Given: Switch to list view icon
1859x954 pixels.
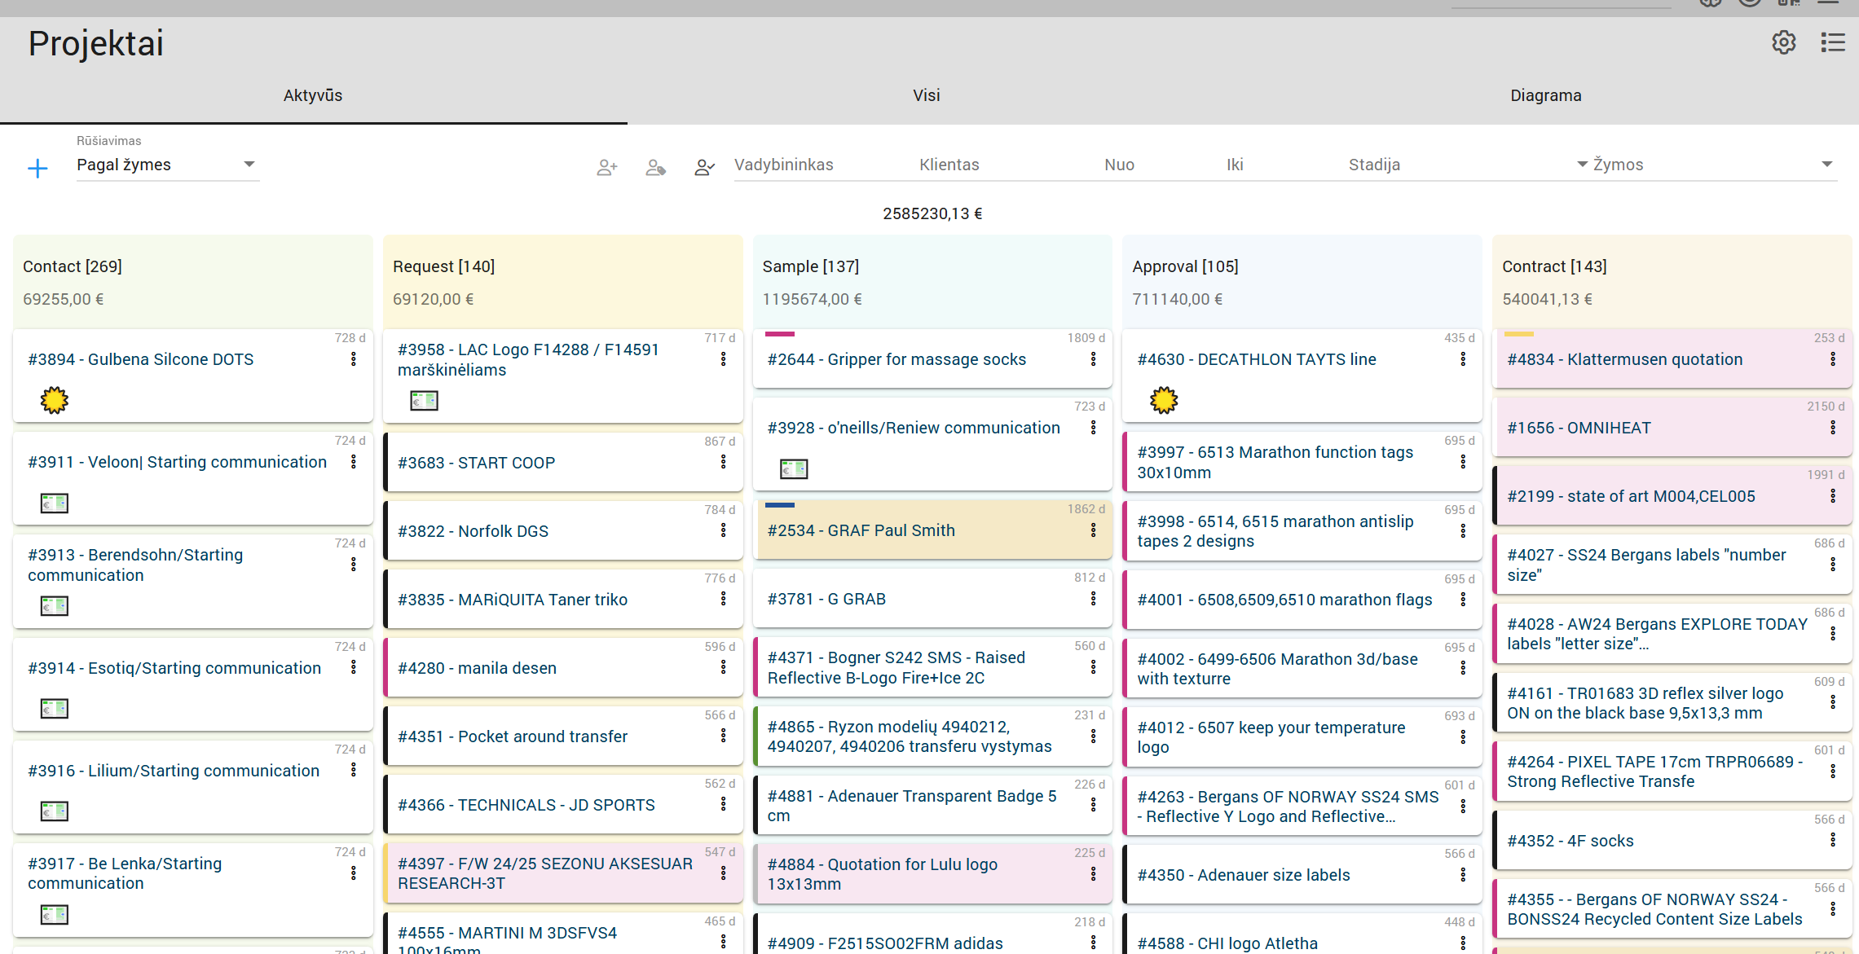Looking at the screenshot, I should click(x=1832, y=42).
